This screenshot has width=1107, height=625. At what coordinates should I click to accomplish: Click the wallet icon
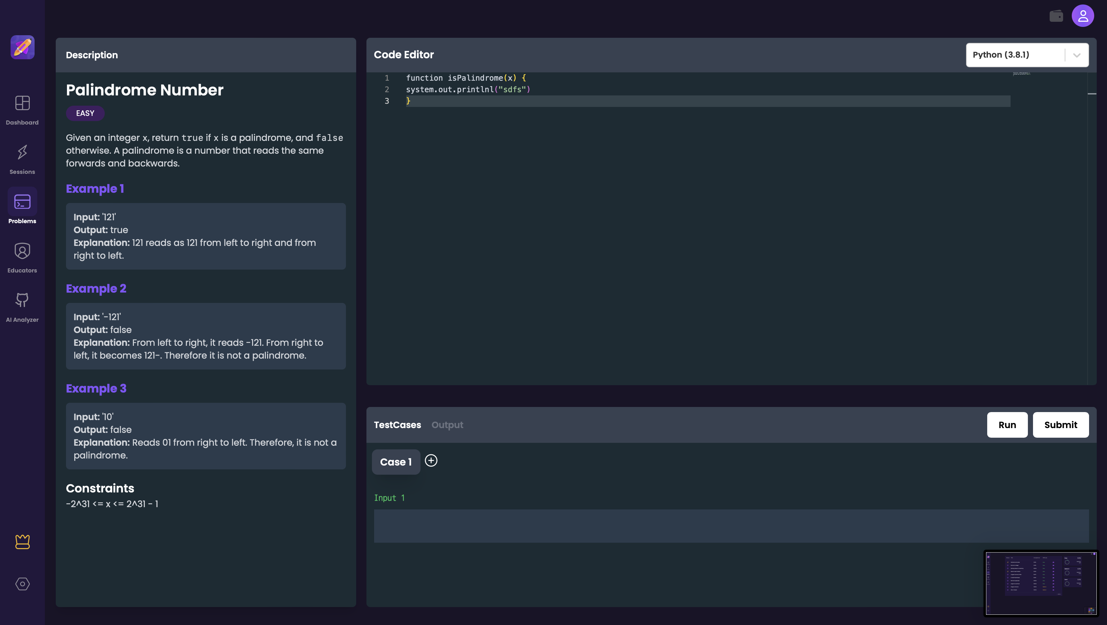[x=1056, y=16]
